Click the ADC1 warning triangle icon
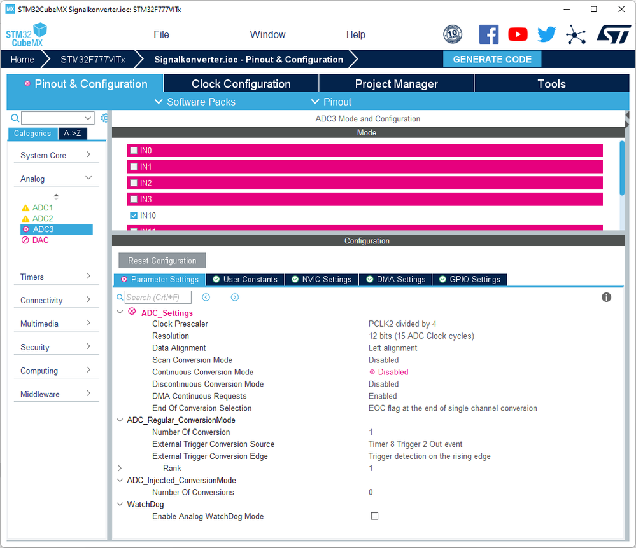Viewport: 636px width, 548px height. tap(25, 208)
